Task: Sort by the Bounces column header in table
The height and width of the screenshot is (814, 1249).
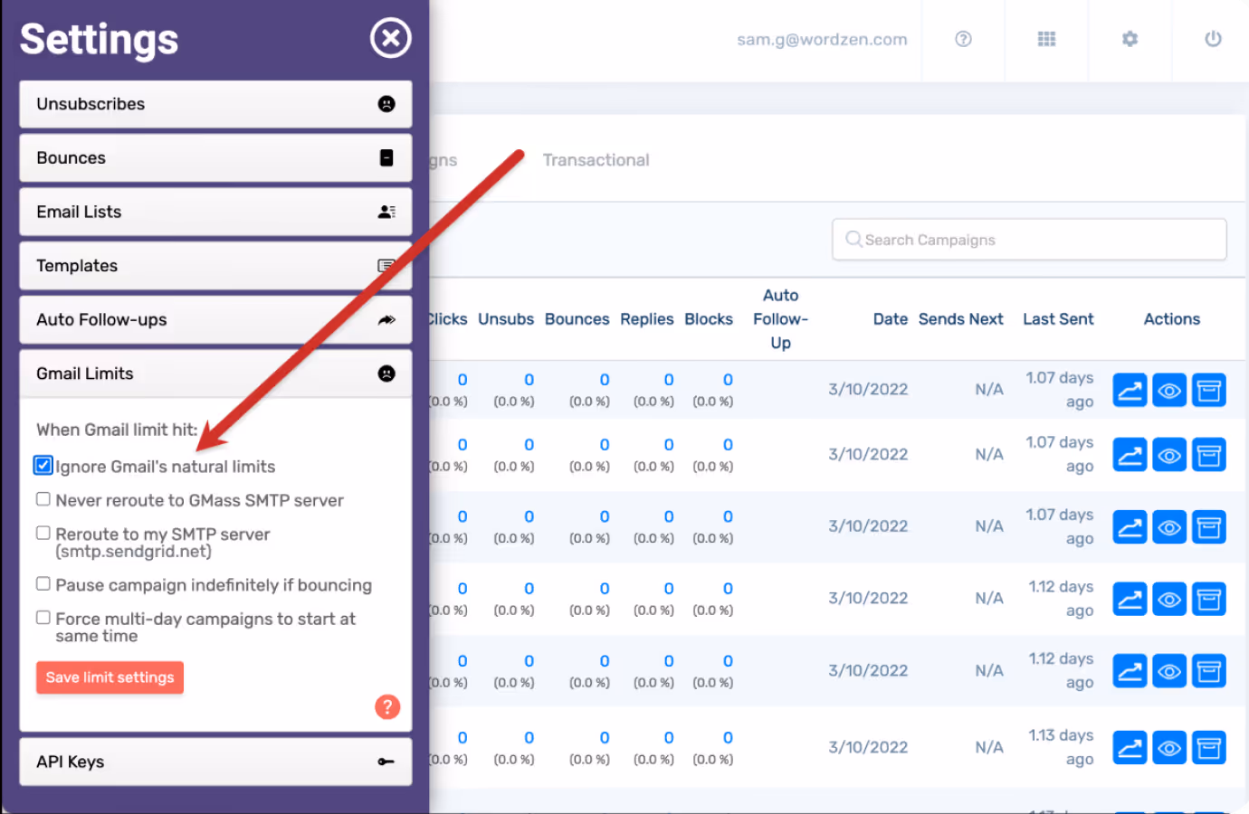Action: (x=577, y=319)
